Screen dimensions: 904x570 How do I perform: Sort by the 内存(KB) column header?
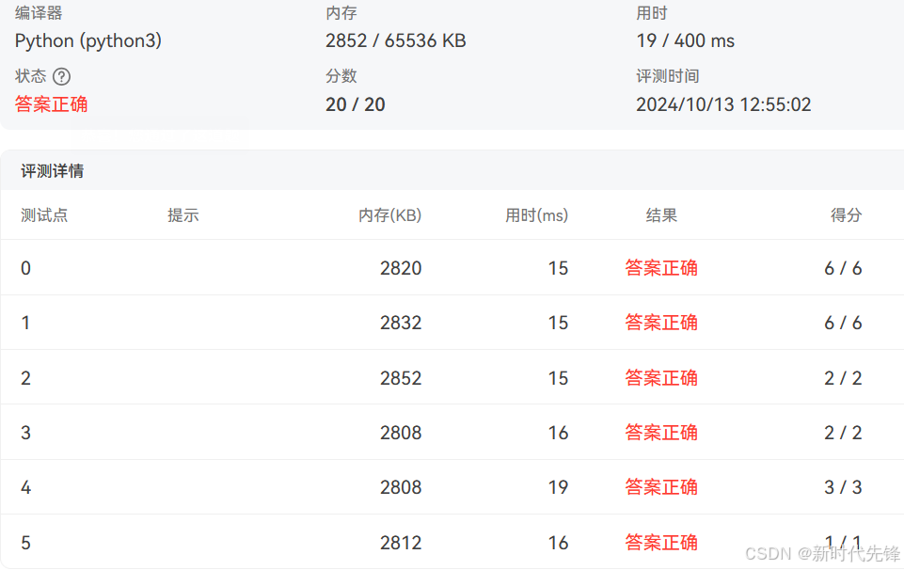pyautogui.click(x=389, y=215)
